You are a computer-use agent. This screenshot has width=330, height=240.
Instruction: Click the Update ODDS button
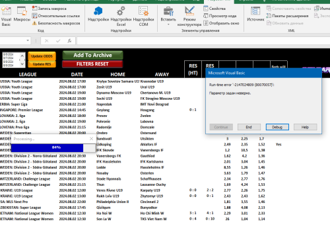[42, 56]
